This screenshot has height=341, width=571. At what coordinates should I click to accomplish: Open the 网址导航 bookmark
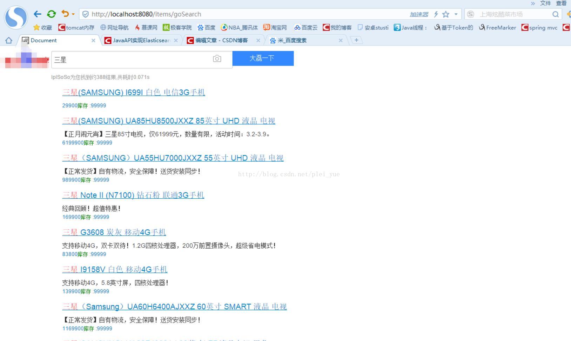114,28
